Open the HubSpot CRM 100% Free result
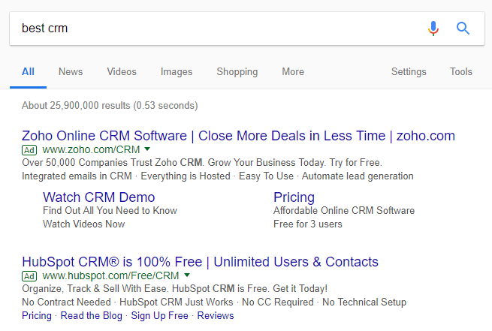 point(201,262)
